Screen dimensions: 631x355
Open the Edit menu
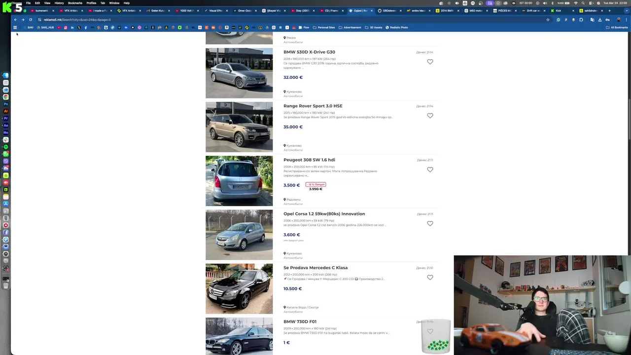(x=37, y=3)
